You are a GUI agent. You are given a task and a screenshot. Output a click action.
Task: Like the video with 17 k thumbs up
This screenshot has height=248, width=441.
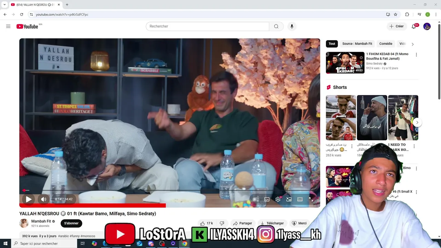point(206,223)
